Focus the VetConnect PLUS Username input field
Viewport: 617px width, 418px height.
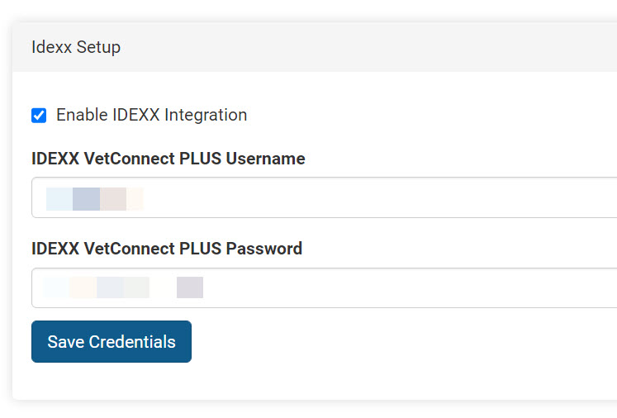pyautogui.click(x=330, y=198)
